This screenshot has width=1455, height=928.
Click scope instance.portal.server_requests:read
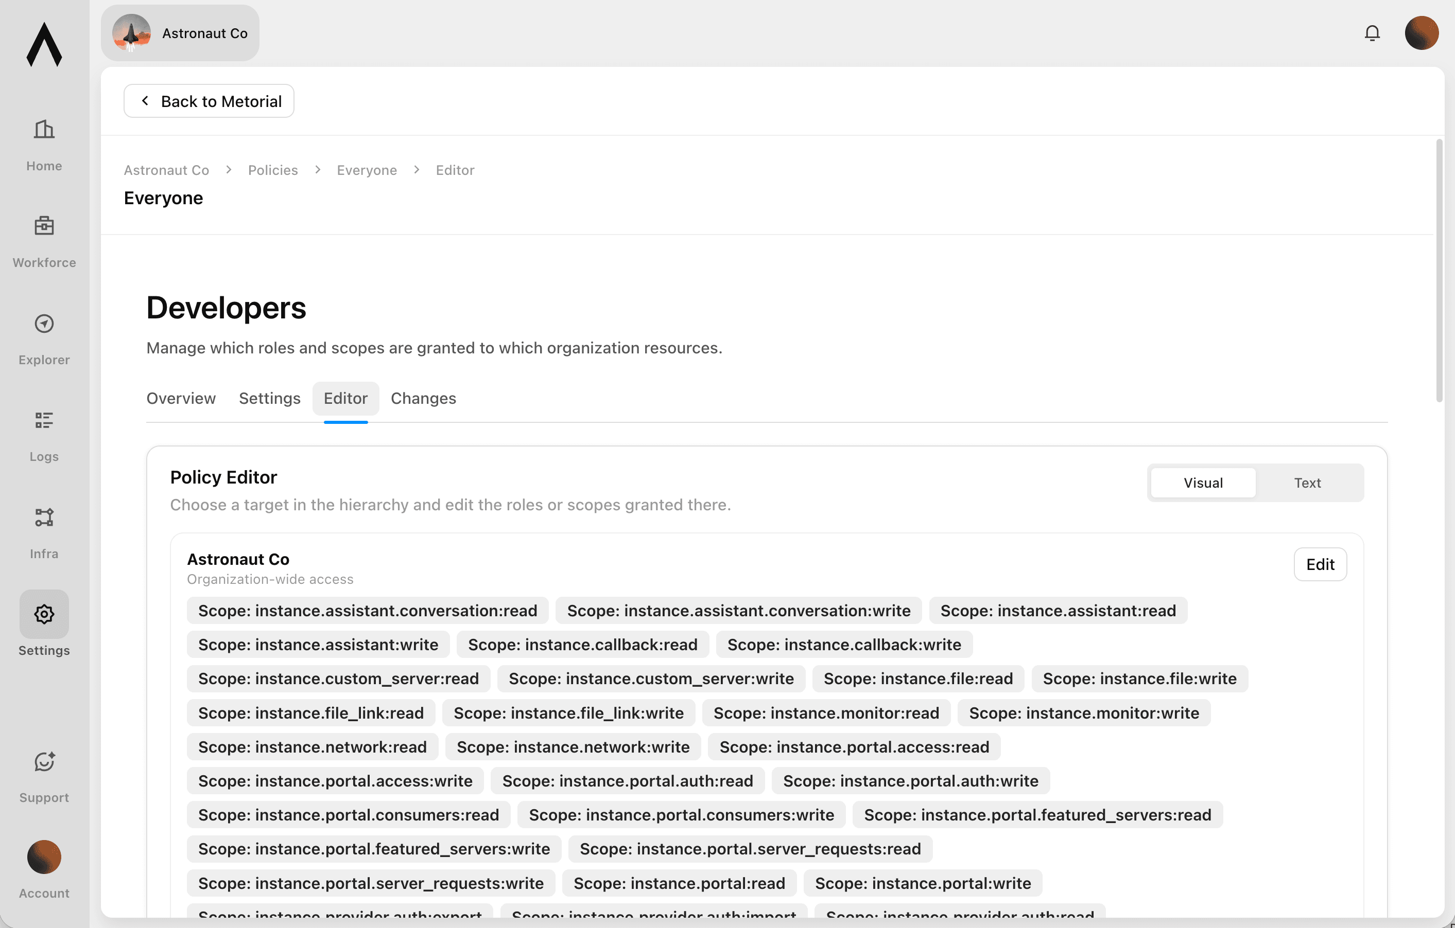pyautogui.click(x=750, y=849)
